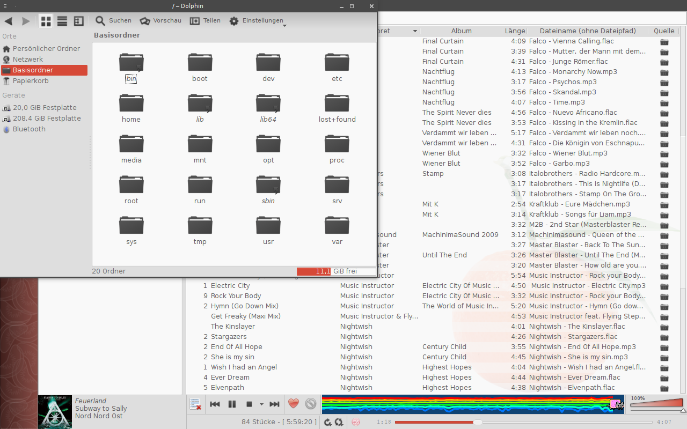Open the 20,0 GiB Festplatte device
687x429 pixels.
(x=44, y=108)
